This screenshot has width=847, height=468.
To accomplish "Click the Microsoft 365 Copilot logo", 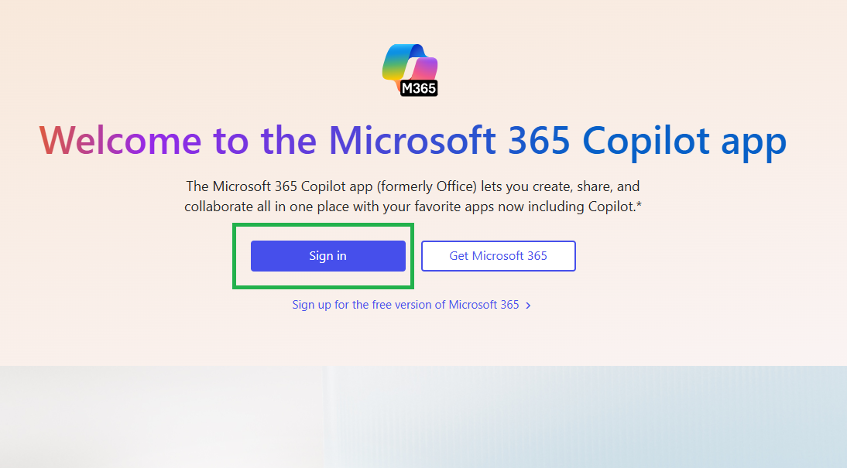I will [x=410, y=70].
